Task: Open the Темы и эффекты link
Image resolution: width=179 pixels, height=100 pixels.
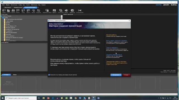Action: pyautogui.click(x=112, y=47)
